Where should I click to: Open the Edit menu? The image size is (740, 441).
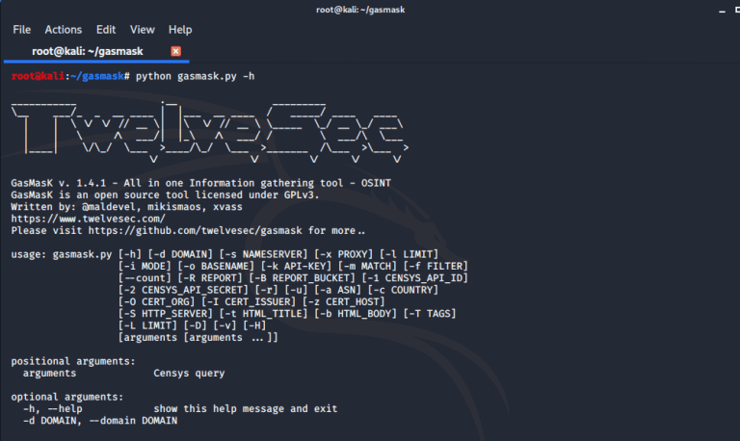click(x=106, y=30)
